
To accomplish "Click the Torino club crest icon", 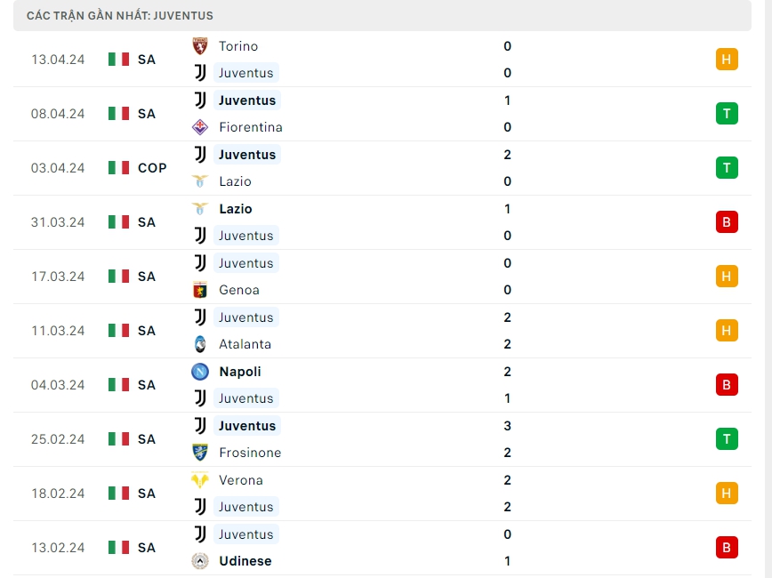I will pos(200,46).
